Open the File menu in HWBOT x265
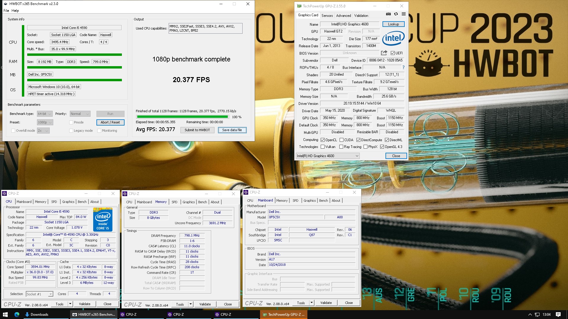568x319 pixels. tap(6, 11)
